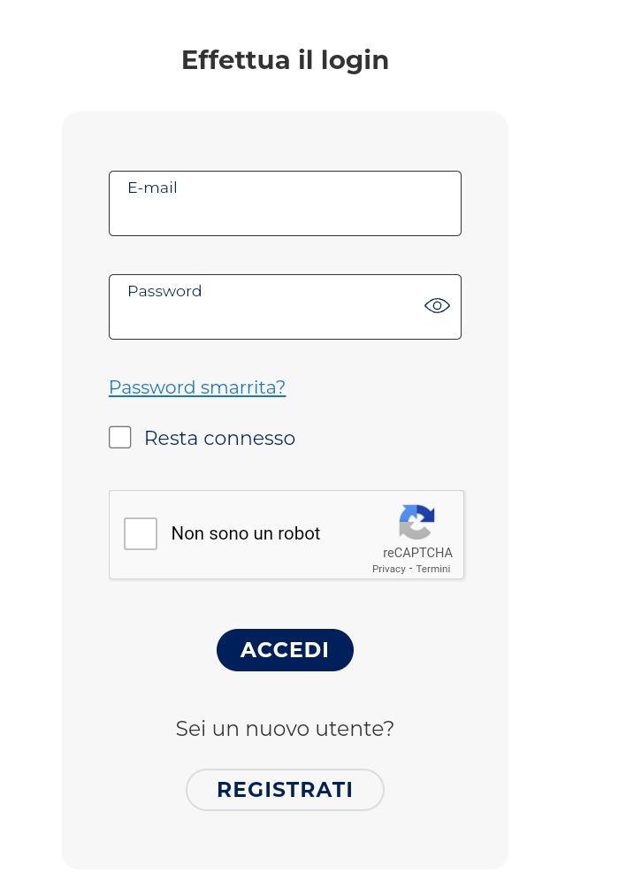Check the Non sono un robot box

[x=141, y=534]
